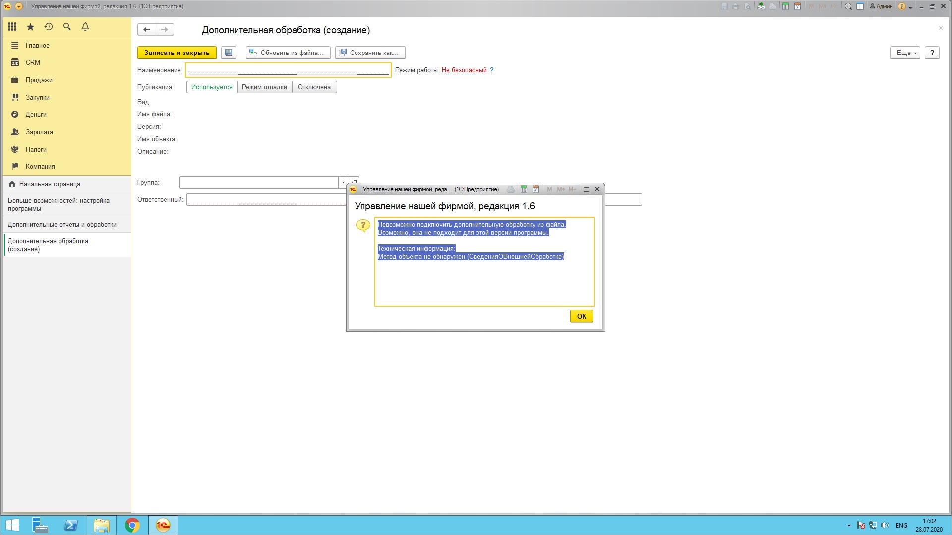
Task: Click Обновить из файла... button
Action: point(288,53)
